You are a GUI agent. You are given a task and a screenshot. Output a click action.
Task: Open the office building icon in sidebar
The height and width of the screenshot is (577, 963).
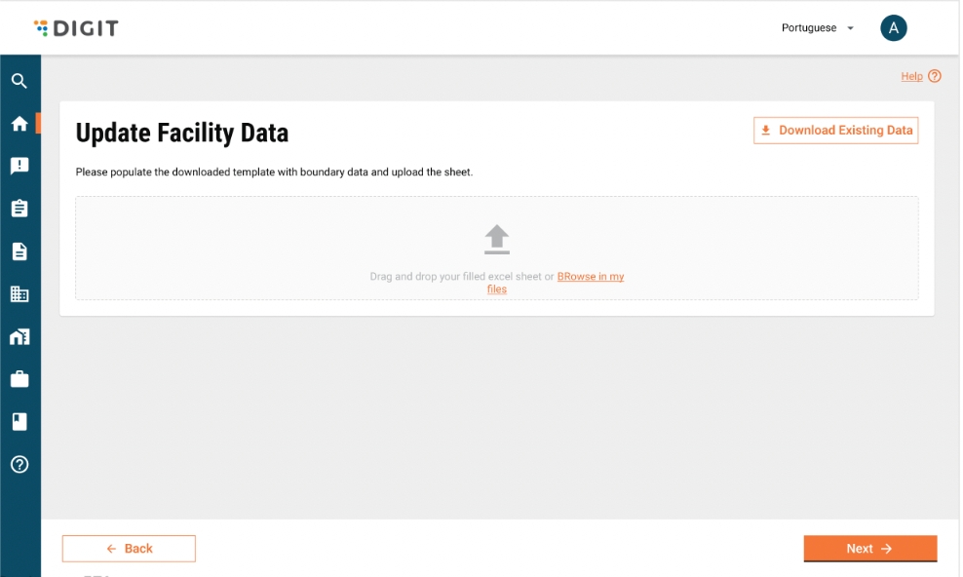click(19, 293)
